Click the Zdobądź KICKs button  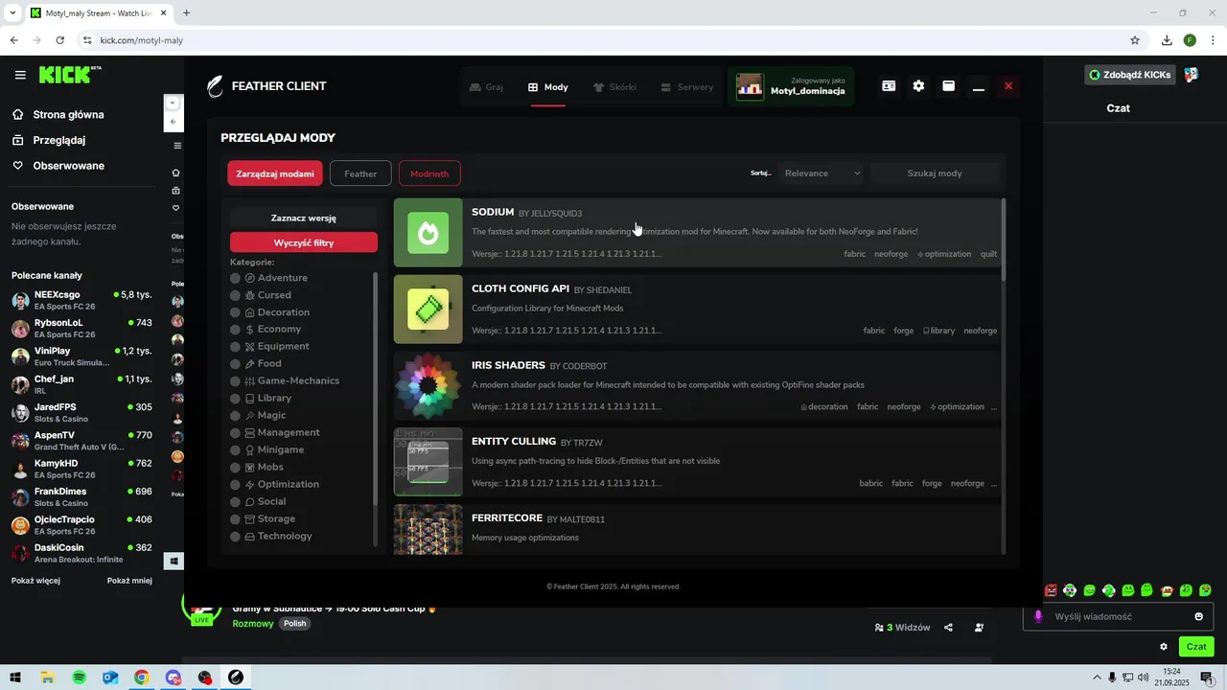click(x=1129, y=75)
